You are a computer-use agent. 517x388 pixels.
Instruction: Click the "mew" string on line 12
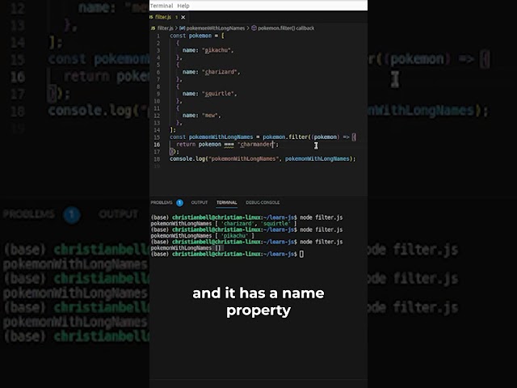211,116
